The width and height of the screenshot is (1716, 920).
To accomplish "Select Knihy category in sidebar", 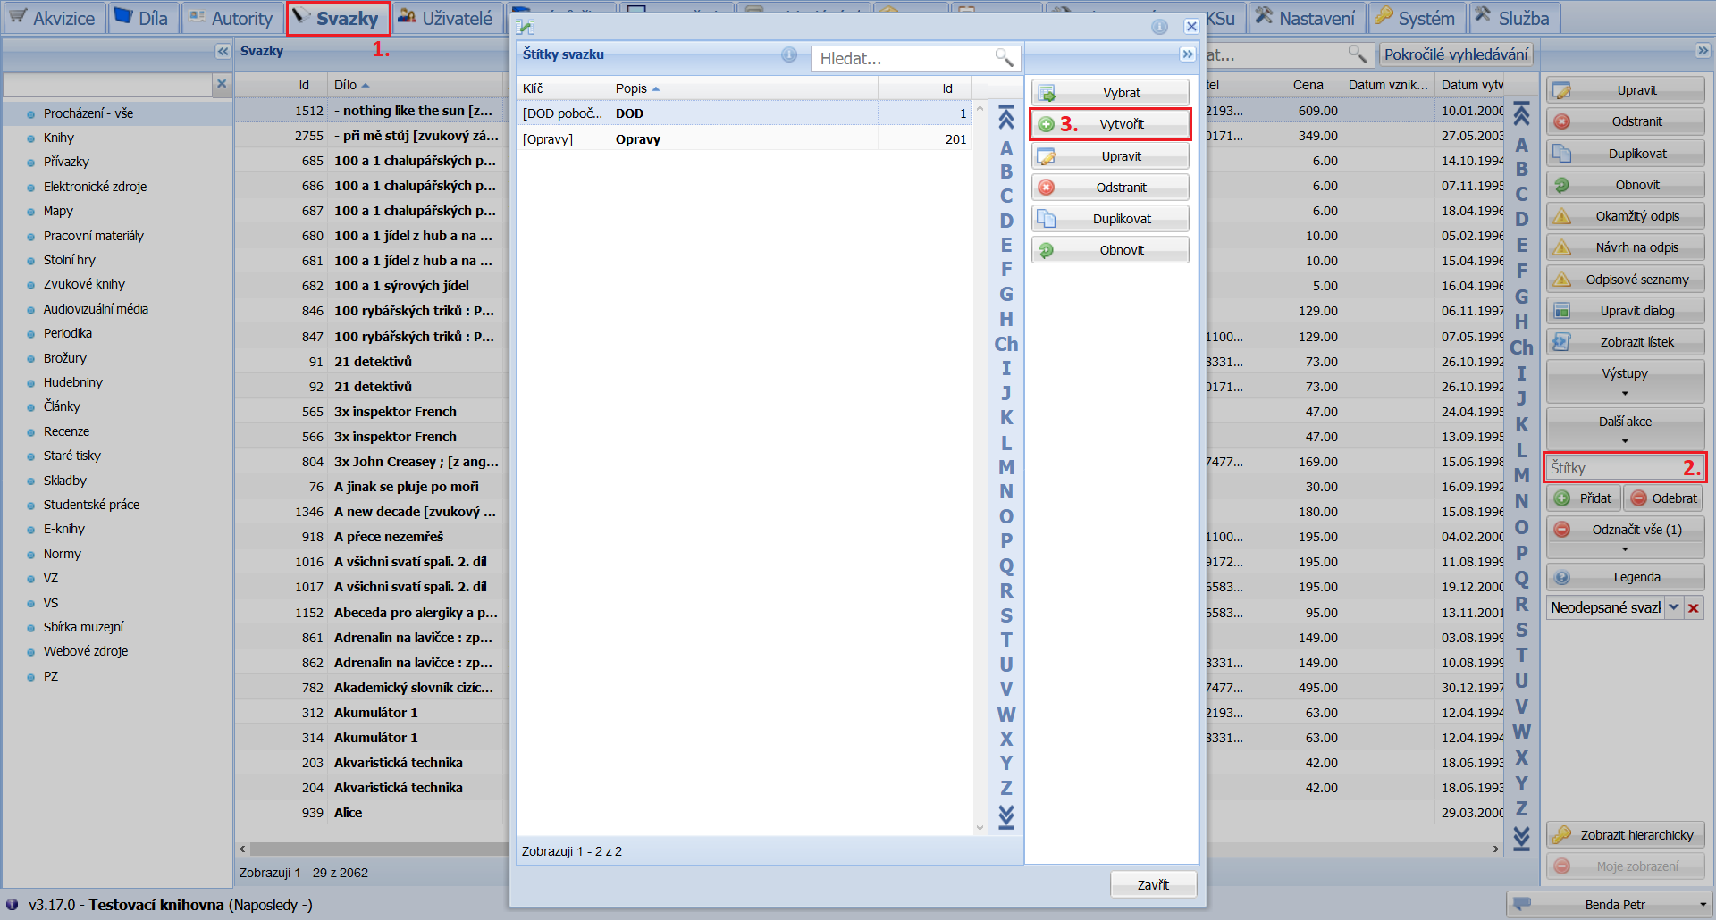I will (x=59, y=138).
